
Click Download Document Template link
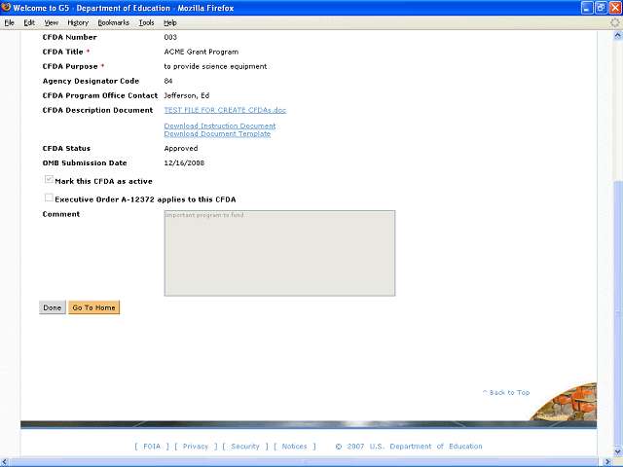[x=217, y=134]
